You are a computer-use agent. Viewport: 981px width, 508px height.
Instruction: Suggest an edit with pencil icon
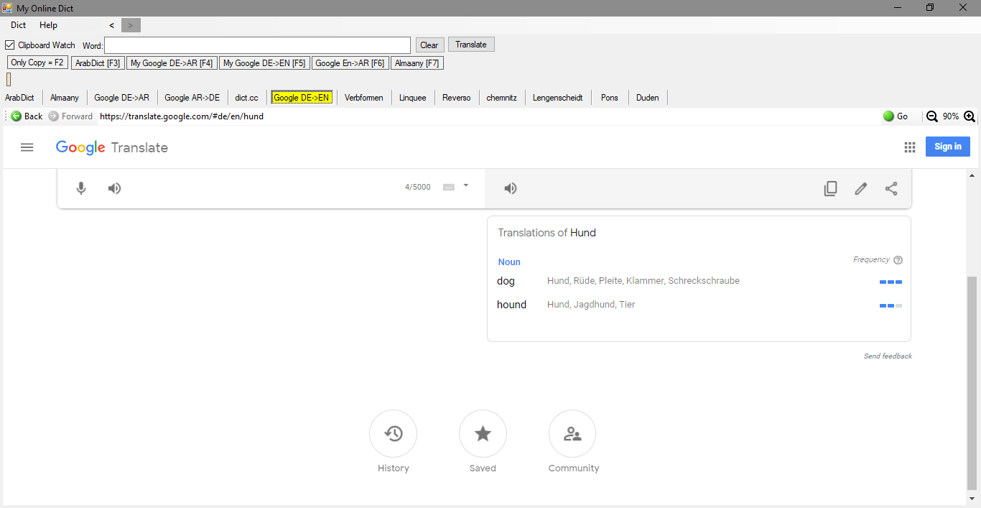pyautogui.click(x=860, y=188)
